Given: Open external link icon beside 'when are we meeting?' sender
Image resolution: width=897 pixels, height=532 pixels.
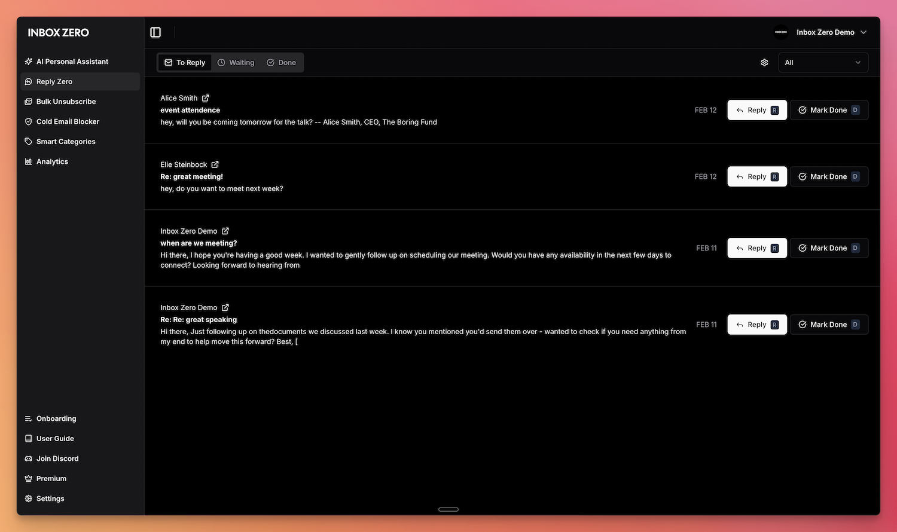Looking at the screenshot, I should pos(225,231).
